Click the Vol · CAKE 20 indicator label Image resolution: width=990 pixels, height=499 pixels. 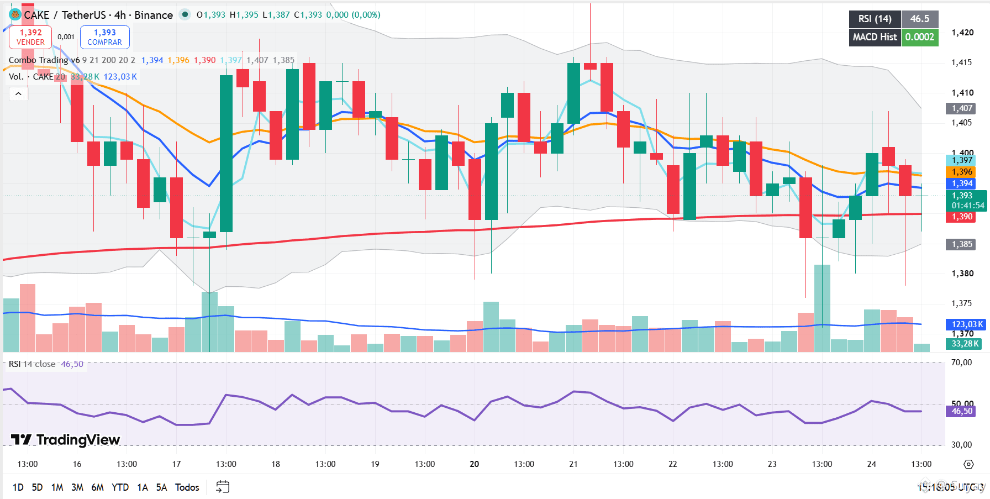coord(37,77)
